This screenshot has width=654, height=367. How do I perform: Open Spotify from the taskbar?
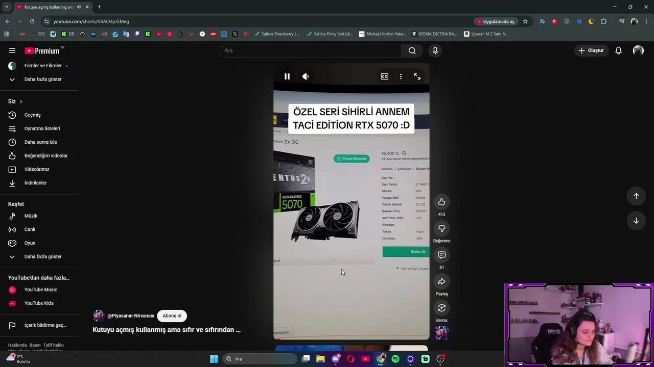[395, 359]
